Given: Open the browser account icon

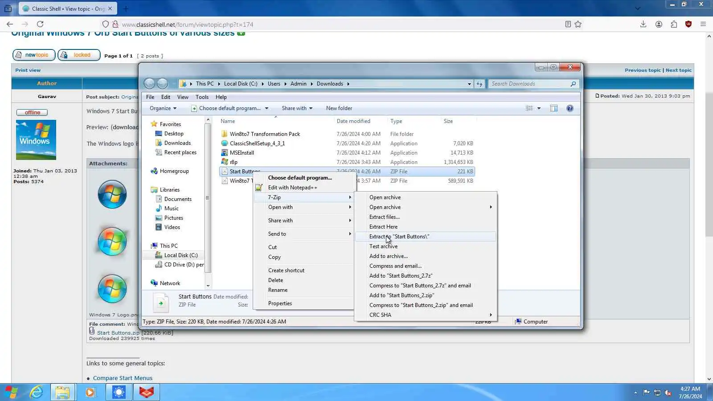Looking at the screenshot, I should (659, 24).
